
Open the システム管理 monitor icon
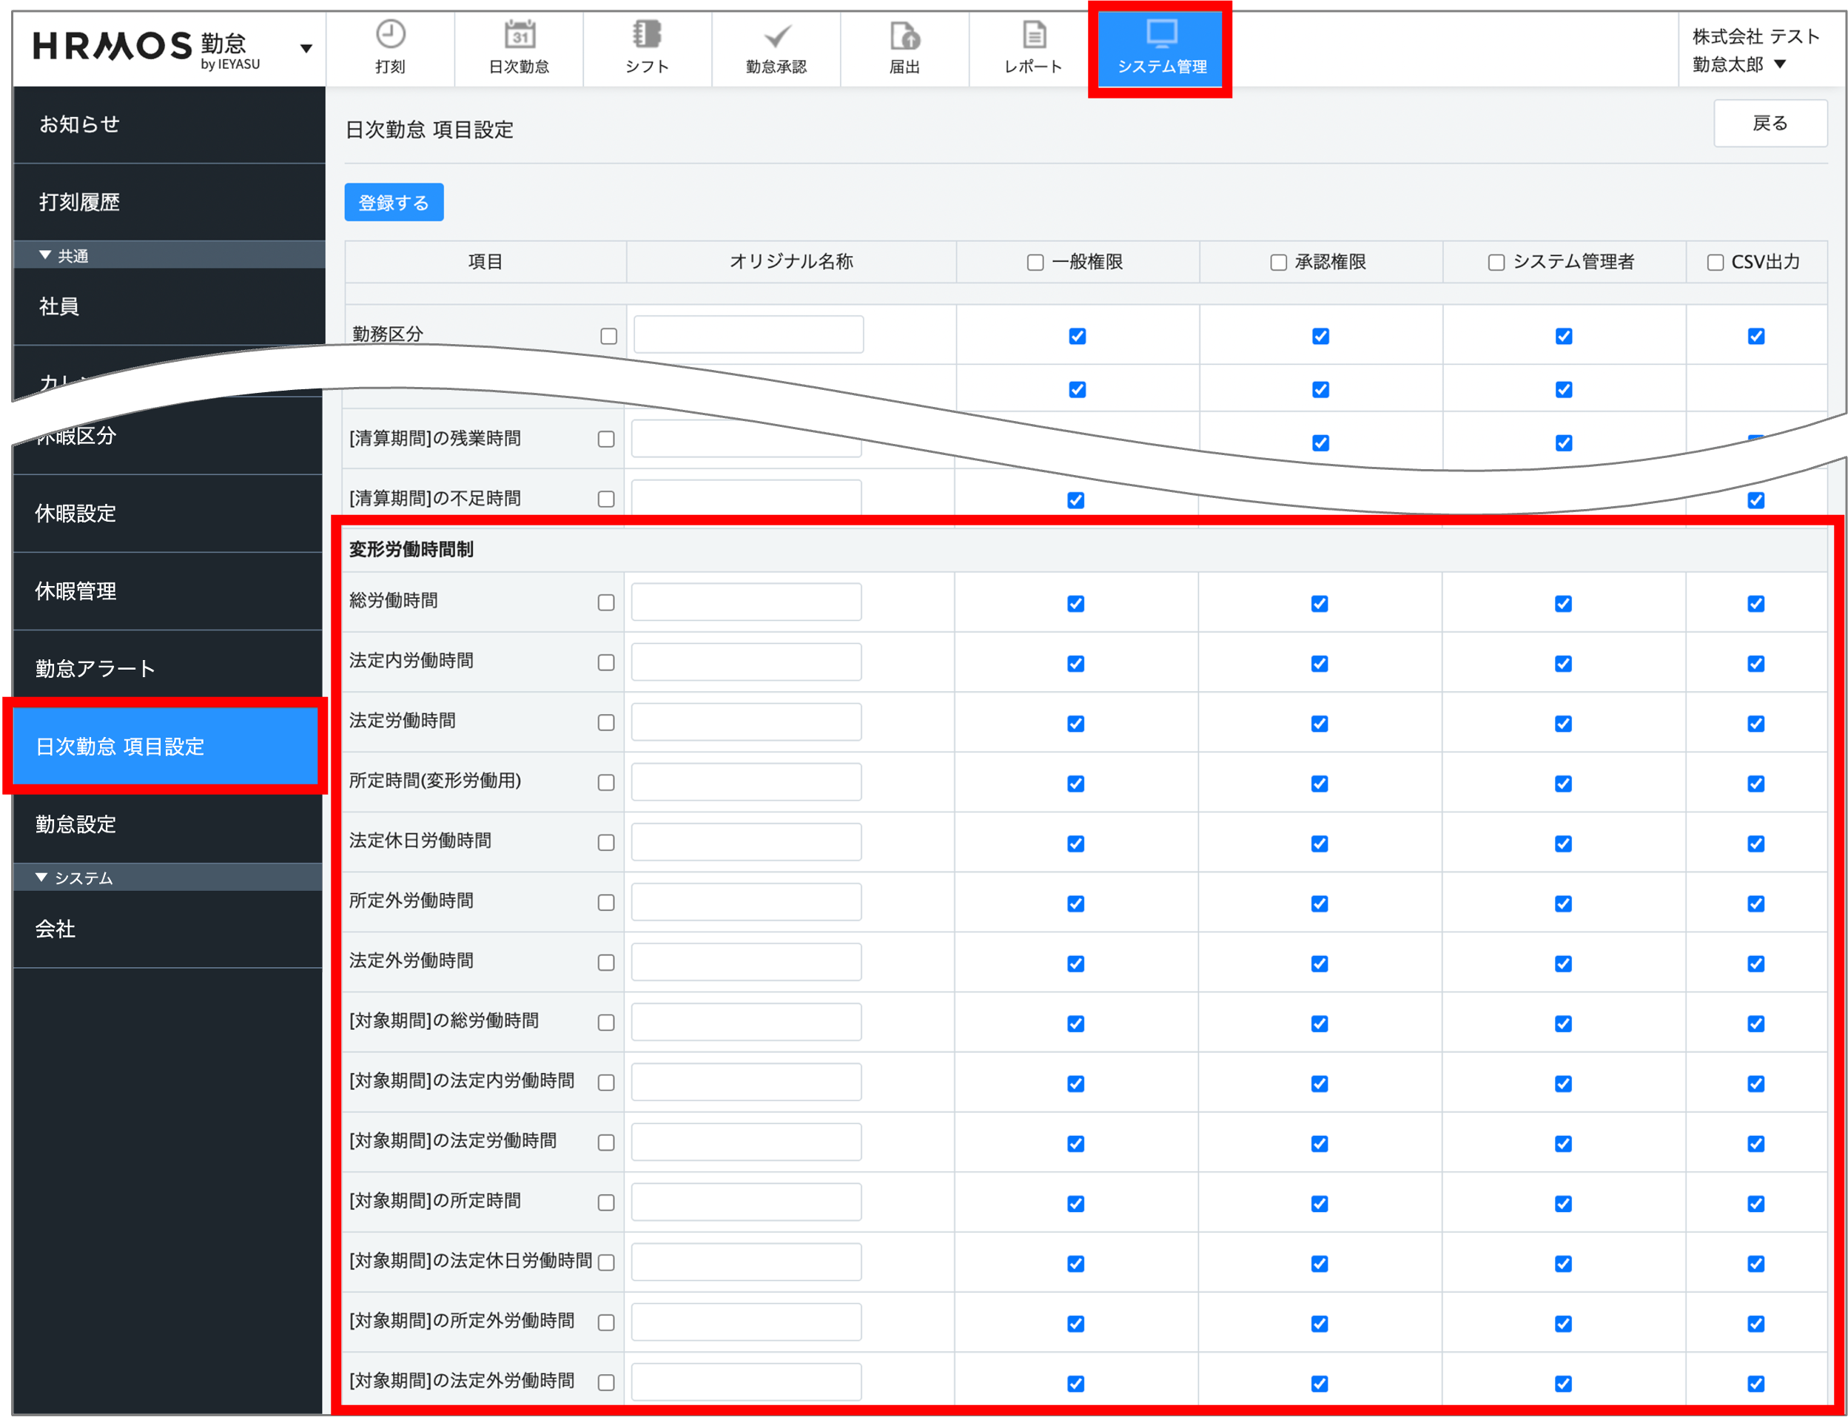1161,36
